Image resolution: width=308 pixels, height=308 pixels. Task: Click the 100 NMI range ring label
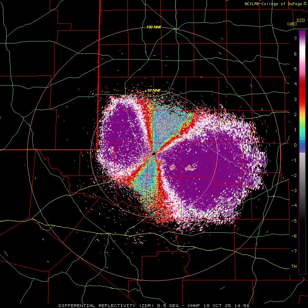tap(154, 27)
